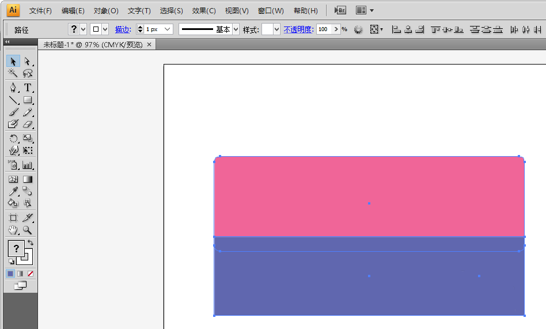Close the 未标题-1 document tab
The height and width of the screenshot is (329, 546).
click(149, 44)
